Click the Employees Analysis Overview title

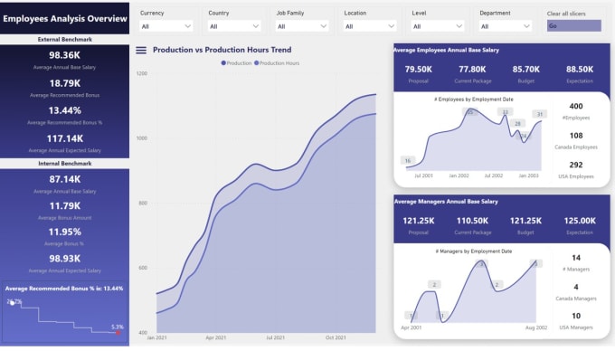[x=65, y=18]
